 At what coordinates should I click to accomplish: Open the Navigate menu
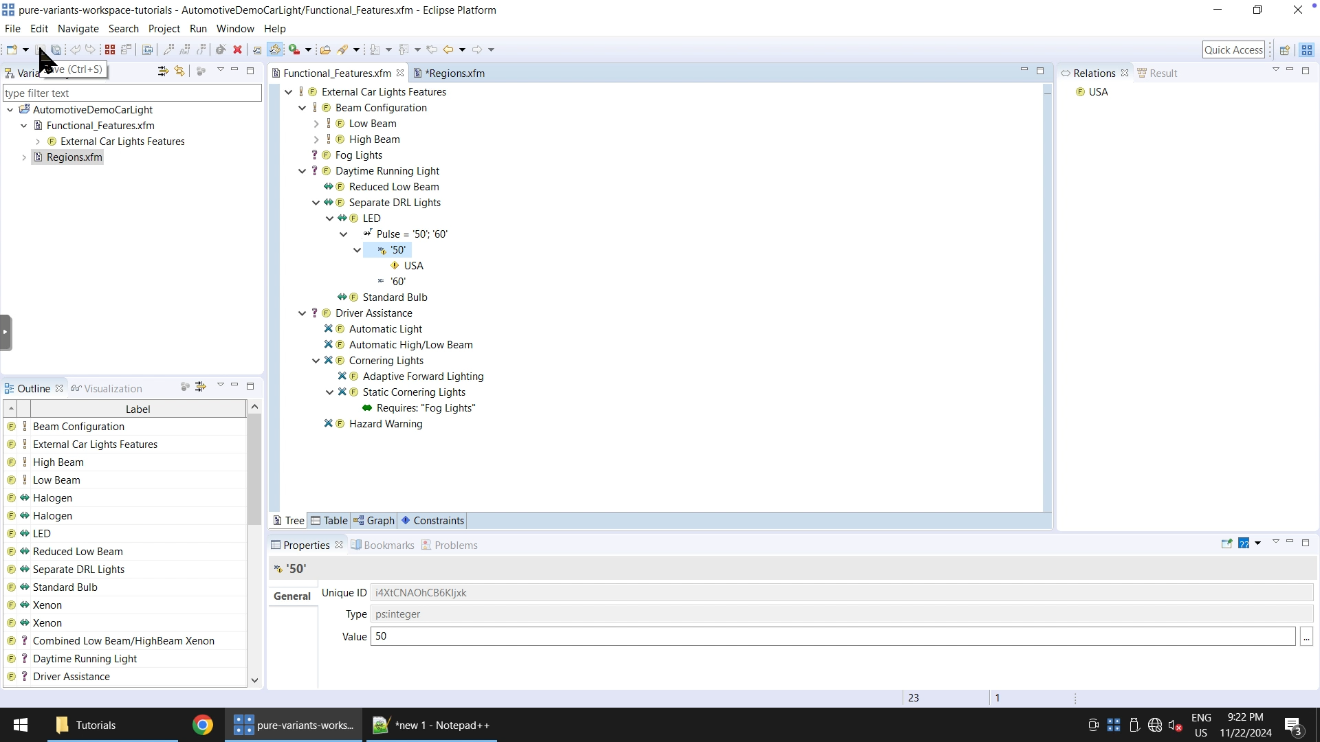[78, 28]
